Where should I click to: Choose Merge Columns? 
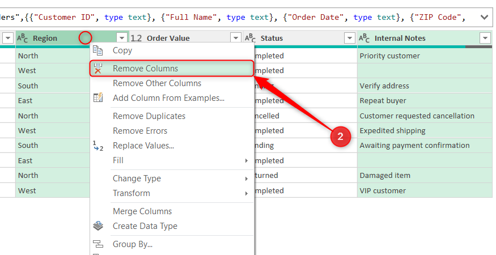tap(172, 211)
